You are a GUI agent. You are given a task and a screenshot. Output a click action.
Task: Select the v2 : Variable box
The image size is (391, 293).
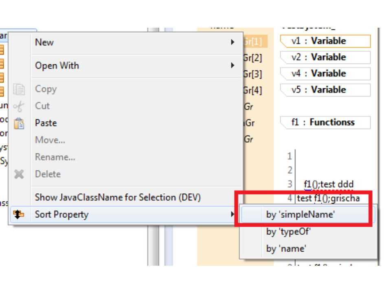click(325, 57)
